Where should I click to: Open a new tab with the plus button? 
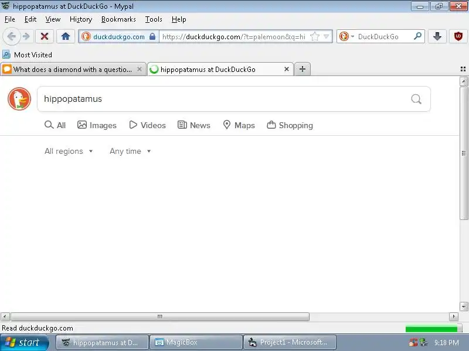click(303, 69)
